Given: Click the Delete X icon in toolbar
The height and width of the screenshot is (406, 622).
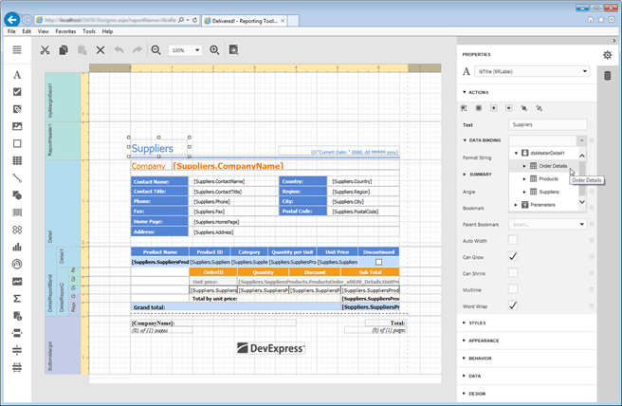Looking at the screenshot, I should pos(101,50).
